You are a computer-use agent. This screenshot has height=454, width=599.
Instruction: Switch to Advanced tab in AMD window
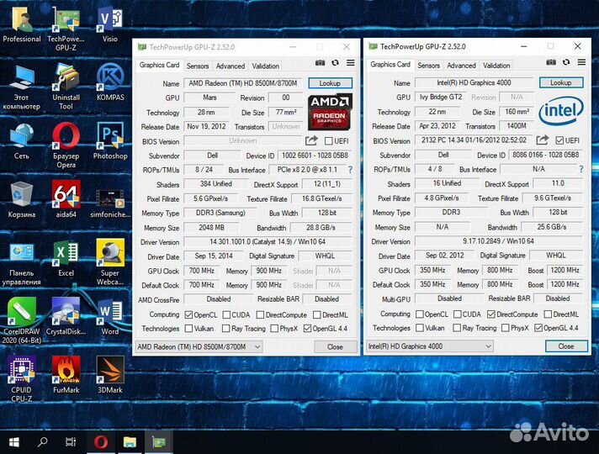coord(231,66)
